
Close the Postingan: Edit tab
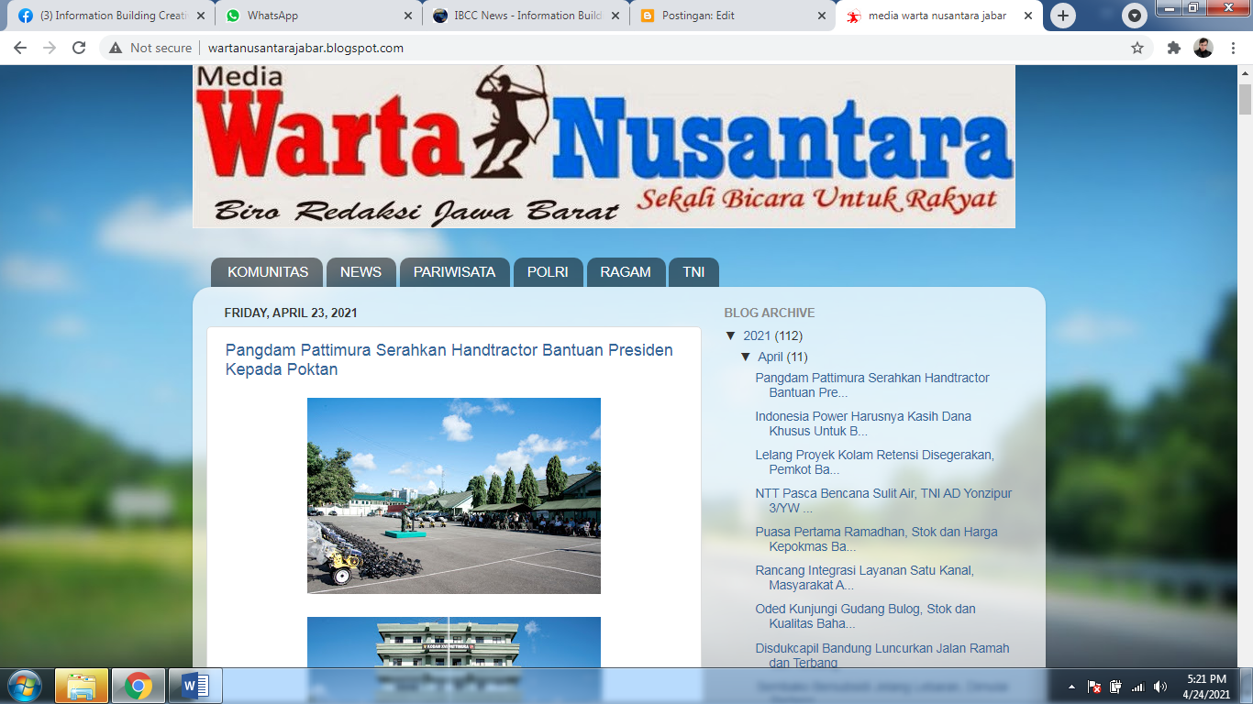tap(822, 16)
